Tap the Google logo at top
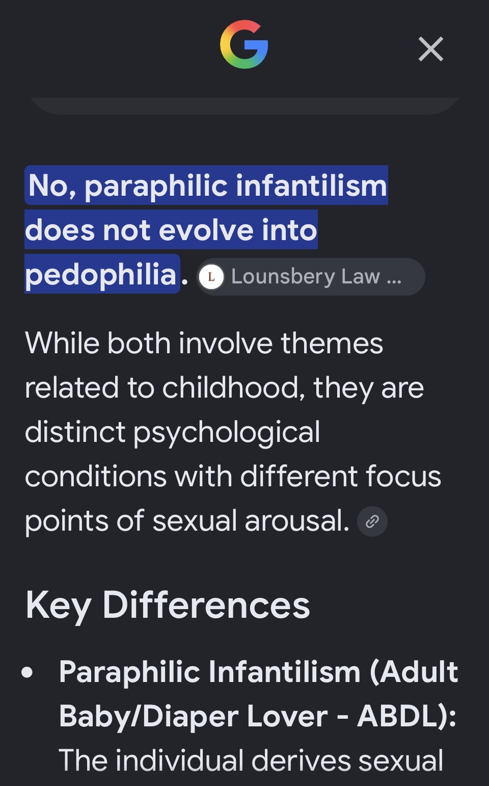The height and width of the screenshot is (786, 489). tap(244, 44)
